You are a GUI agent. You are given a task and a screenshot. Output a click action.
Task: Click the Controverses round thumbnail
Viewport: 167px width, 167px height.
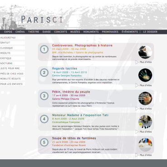point(145,52)
